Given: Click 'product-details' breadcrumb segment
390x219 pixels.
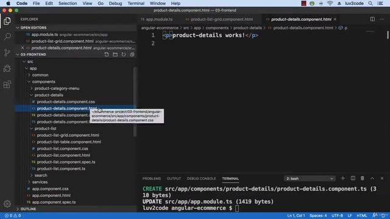Looking at the screenshot, I should (247, 28).
